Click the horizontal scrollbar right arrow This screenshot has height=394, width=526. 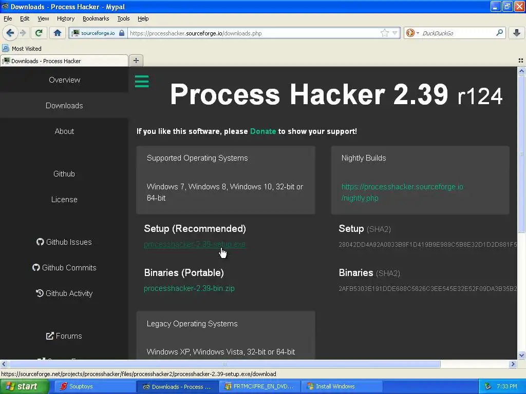pos(513,364)
